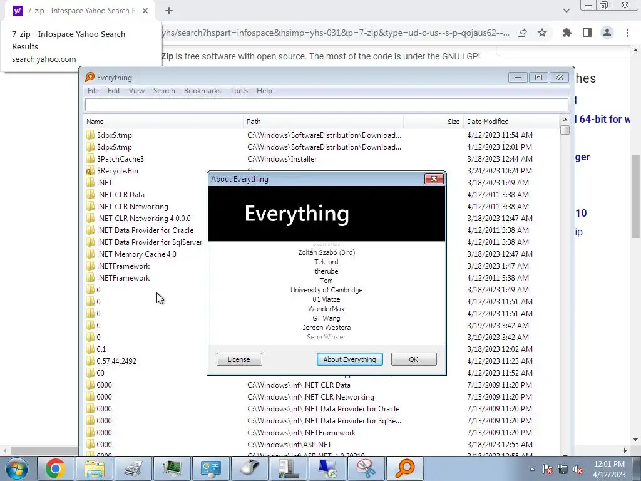Open the View menu in Everything
The width and height of the screenshot is (641, 481).
(x=136, y=91)
